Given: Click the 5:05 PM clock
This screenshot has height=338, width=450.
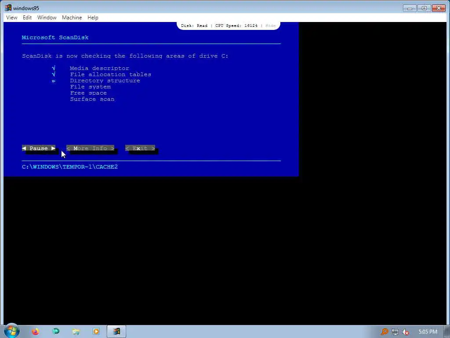Looking at the screenshot, I should tap(428, 332).
